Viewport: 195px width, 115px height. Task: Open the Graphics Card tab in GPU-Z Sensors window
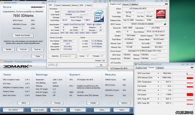tap(141, 68)
